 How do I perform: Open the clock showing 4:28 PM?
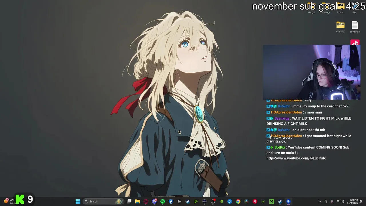pos(353,201)
